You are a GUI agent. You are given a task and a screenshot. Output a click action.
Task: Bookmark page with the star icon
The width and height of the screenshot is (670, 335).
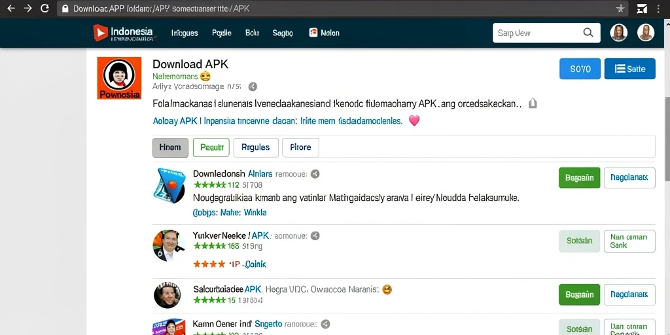coord(620,9)
